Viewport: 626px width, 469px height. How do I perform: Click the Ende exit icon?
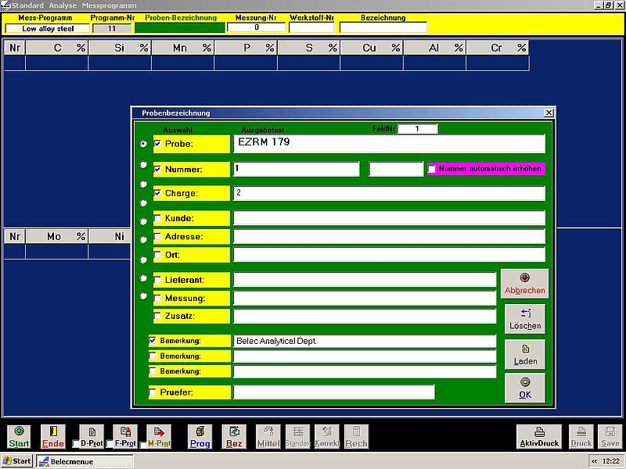(52, 437)
